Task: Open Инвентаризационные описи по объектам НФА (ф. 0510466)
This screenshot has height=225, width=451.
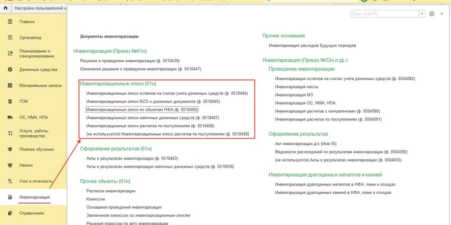Action: (x=142, y=109)
